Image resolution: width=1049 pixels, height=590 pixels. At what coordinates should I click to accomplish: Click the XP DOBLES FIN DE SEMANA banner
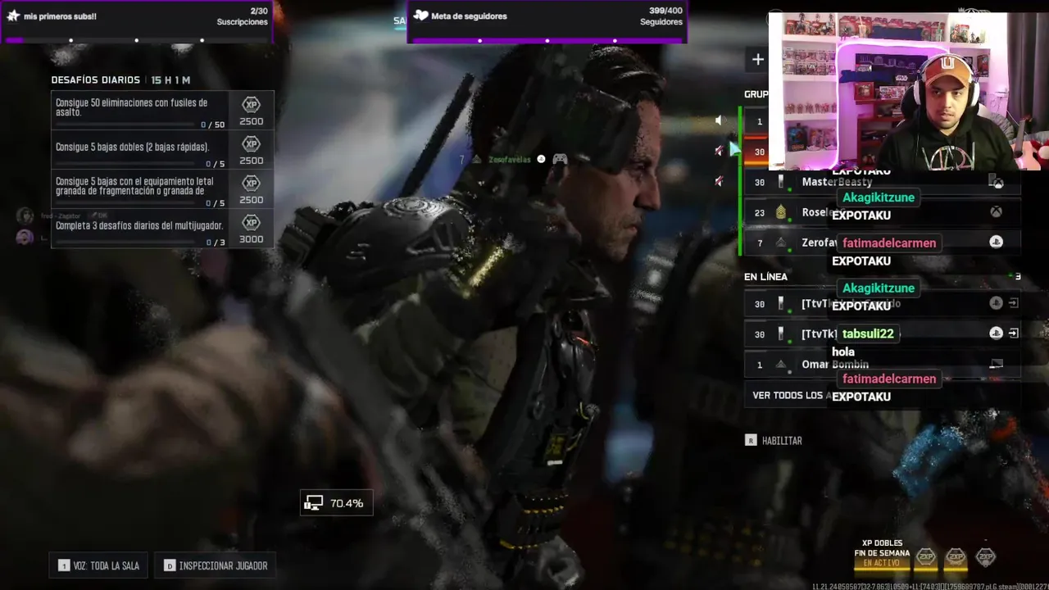[882, 553]
